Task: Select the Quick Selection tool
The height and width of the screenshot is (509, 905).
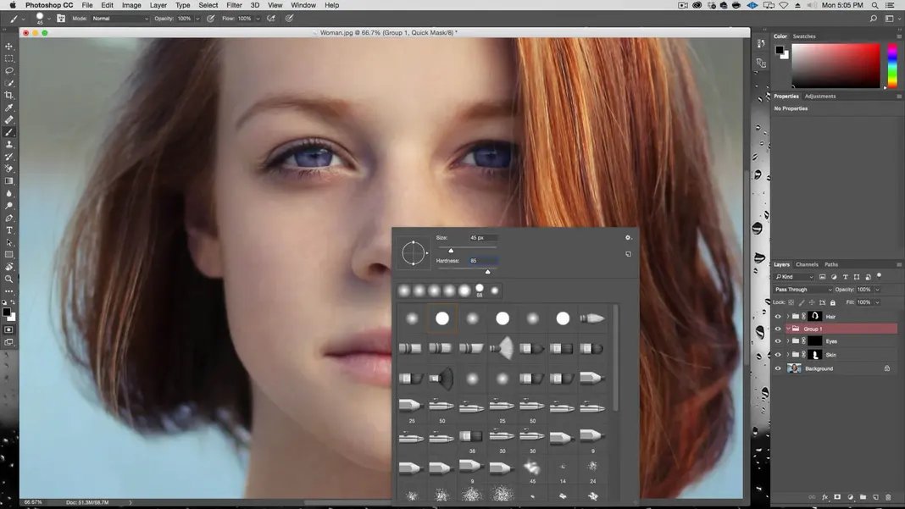Action: [x=9, y=83]
